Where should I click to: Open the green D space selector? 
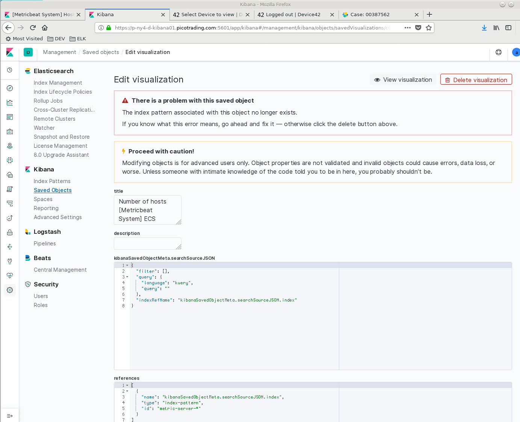click(x=28, y=52)
